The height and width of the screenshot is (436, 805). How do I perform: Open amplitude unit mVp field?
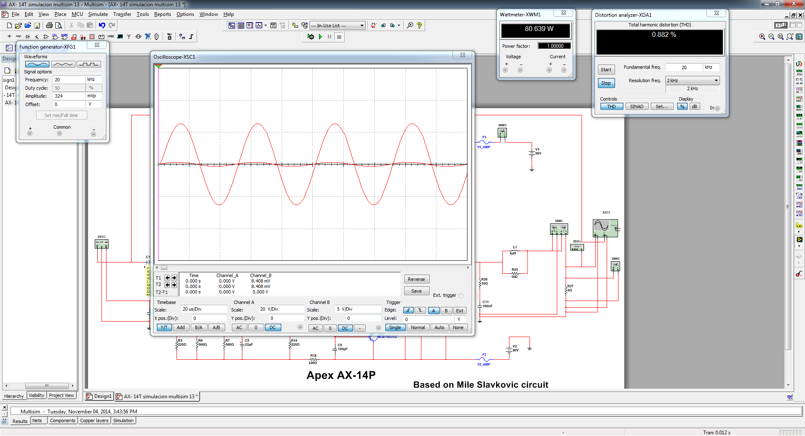[x=94, y=96]
